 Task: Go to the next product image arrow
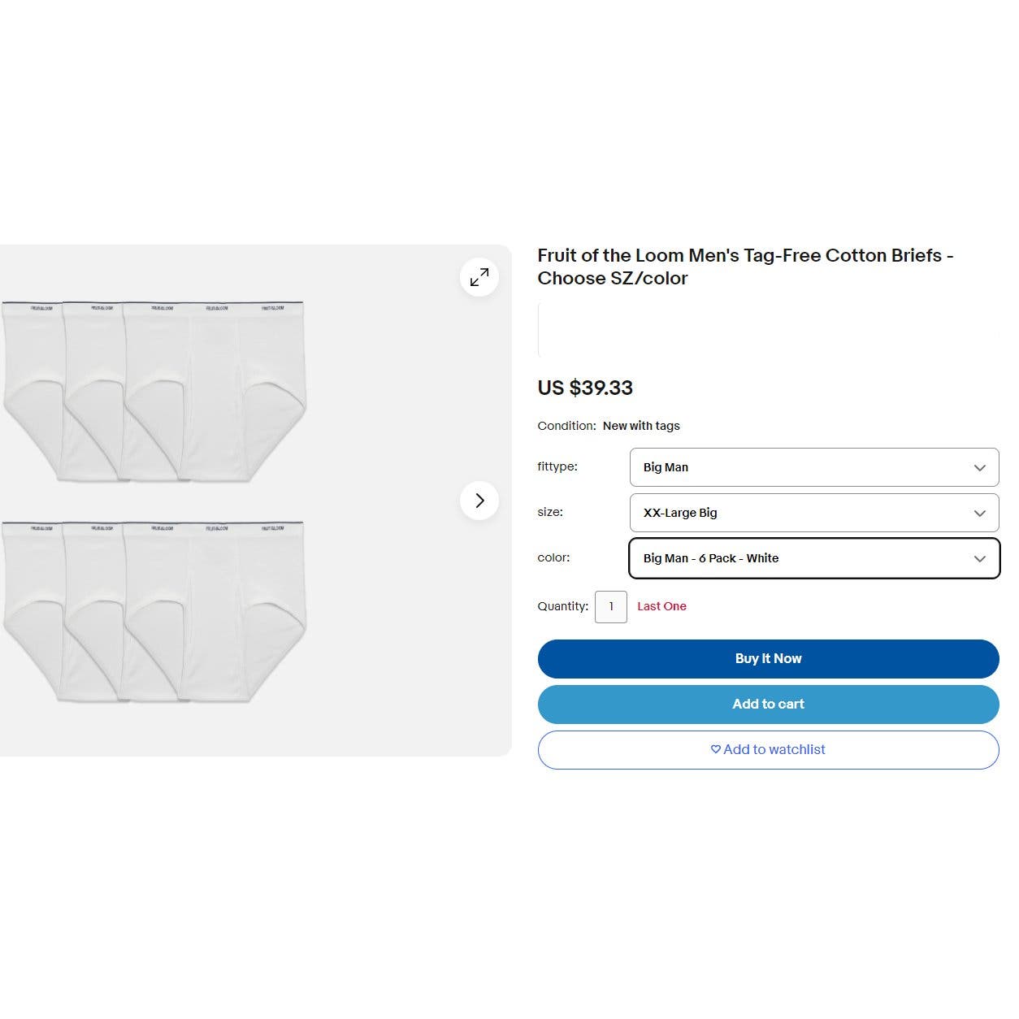(x=479, y=501)
